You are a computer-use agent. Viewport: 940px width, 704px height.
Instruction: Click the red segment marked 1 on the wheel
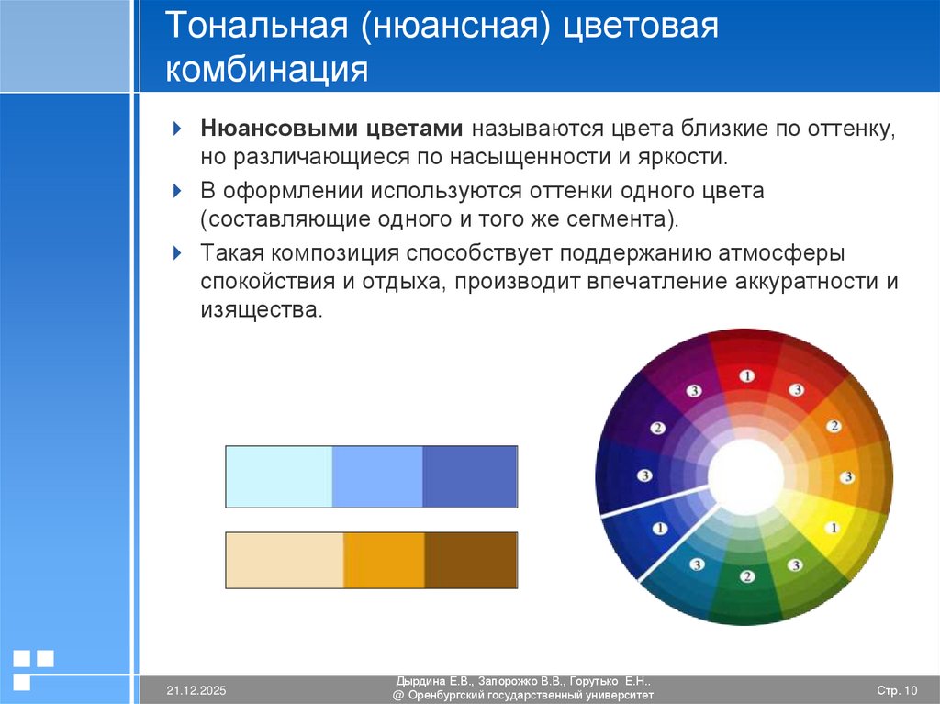point(746,375)
